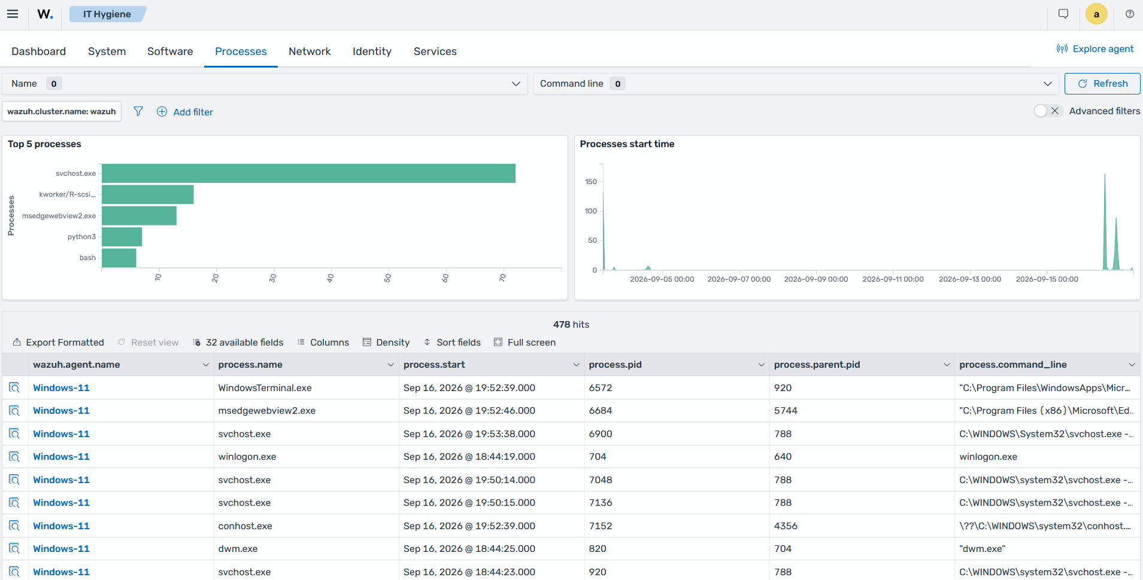Click the wazuh.cluster.name filter pill

coord(62,111)
